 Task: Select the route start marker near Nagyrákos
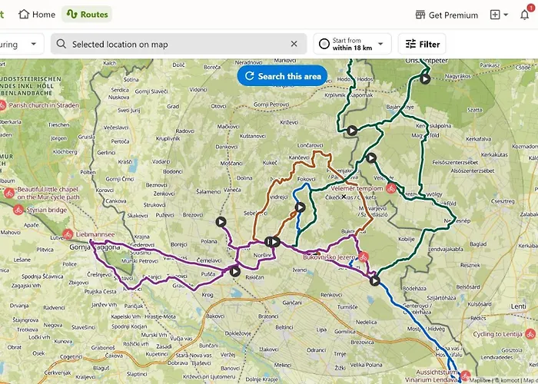pyautogui.click(x=425, y=78)
